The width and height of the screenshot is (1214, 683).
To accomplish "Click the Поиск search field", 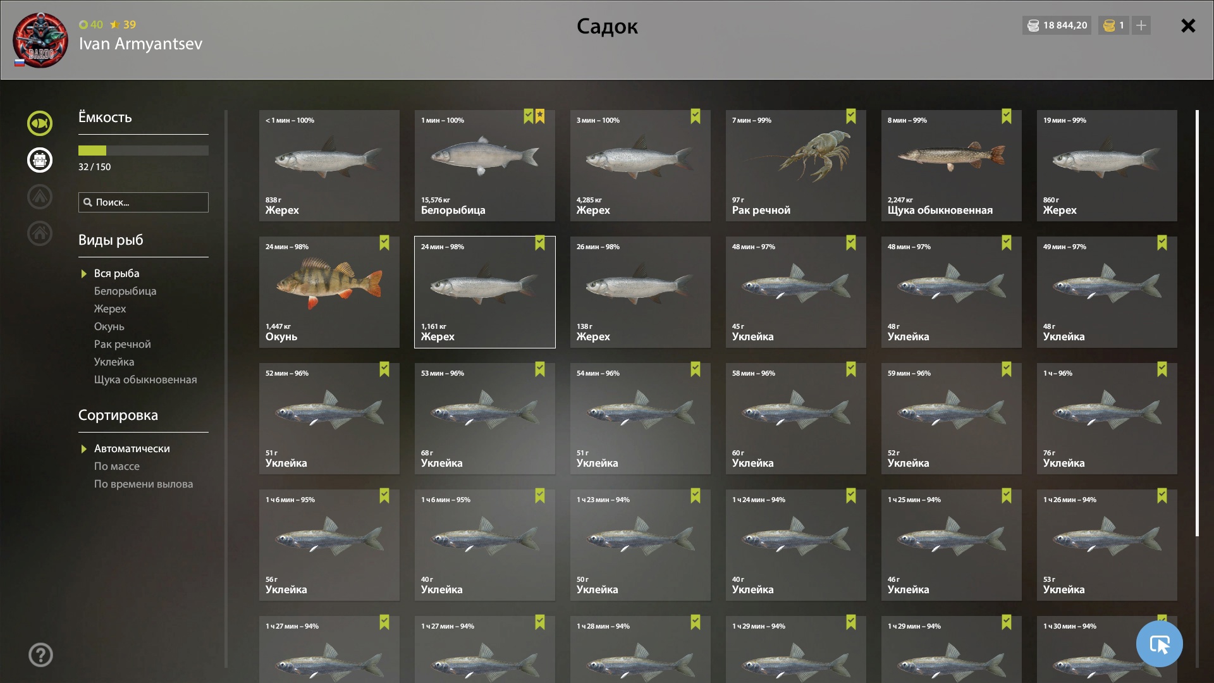I will click(144, 202).
